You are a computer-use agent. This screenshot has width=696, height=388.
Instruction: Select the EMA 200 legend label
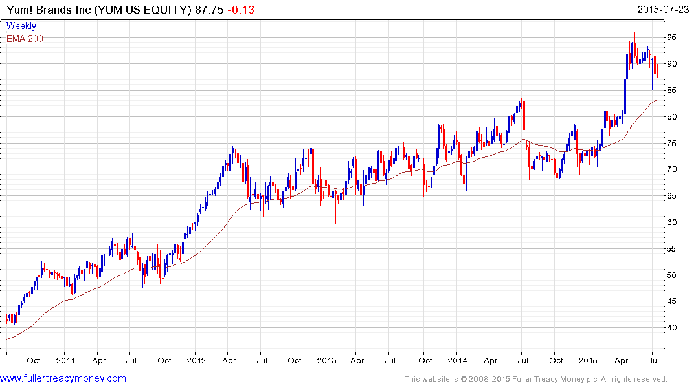click(x=25, y=38)
